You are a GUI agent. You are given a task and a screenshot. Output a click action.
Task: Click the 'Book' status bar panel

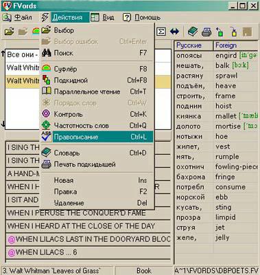[143, 271]
